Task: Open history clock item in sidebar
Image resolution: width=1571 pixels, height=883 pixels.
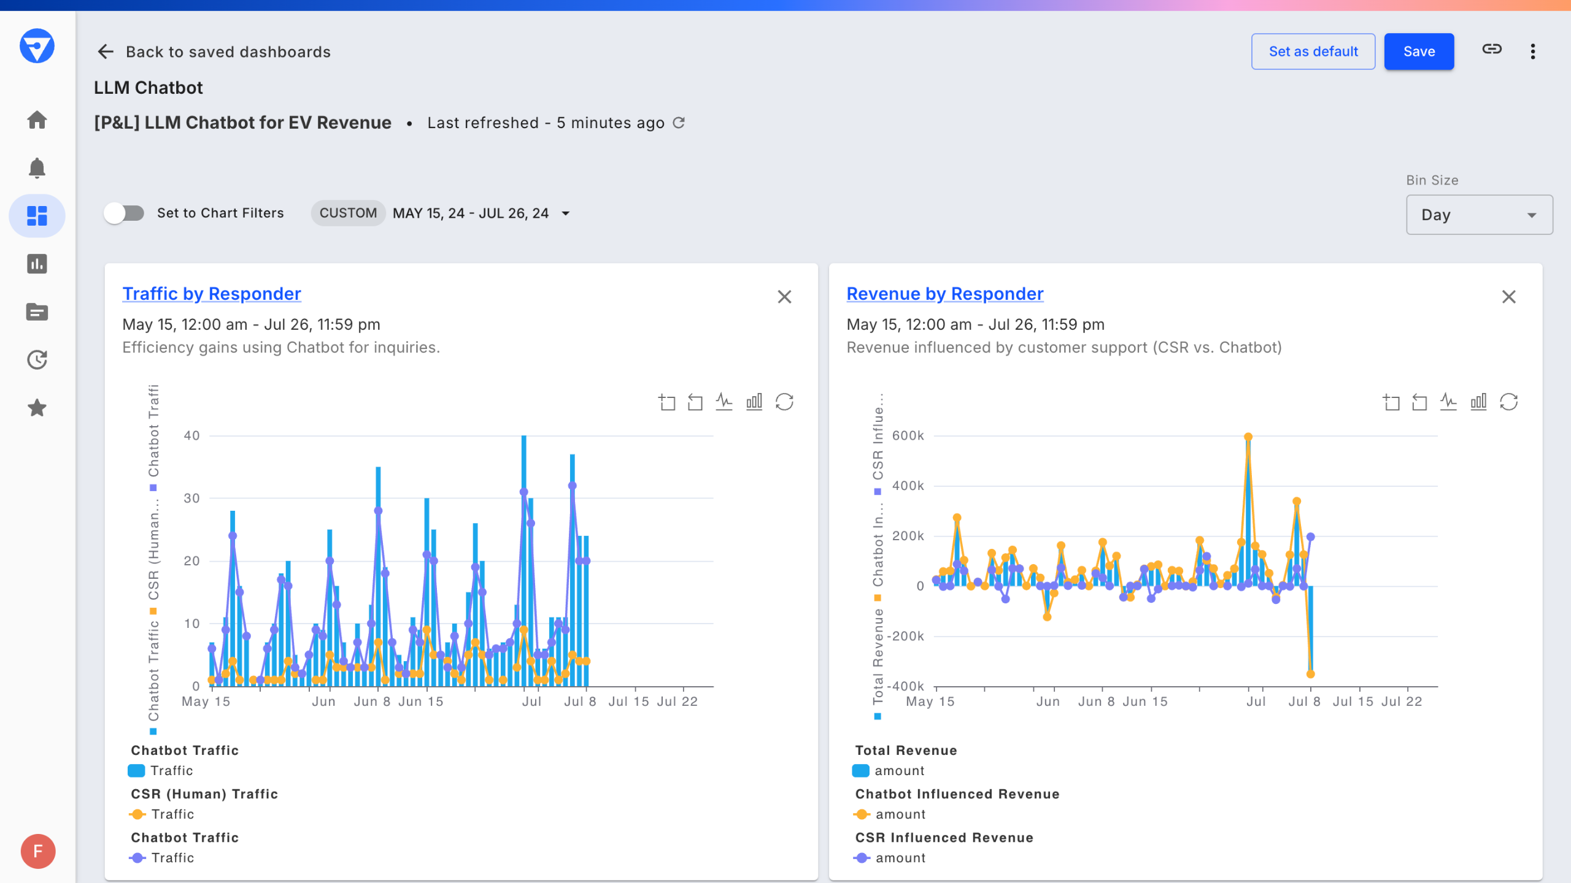Action: pos(37,360)
